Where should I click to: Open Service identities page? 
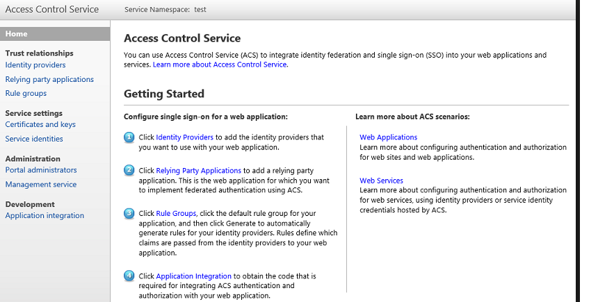34,139
